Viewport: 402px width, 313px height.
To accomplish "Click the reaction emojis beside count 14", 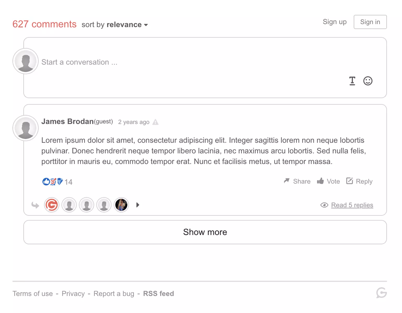I will tap(53, 182).
